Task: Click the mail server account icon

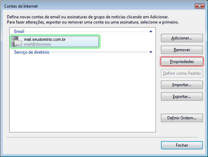Action: click(x=17, y=42)
